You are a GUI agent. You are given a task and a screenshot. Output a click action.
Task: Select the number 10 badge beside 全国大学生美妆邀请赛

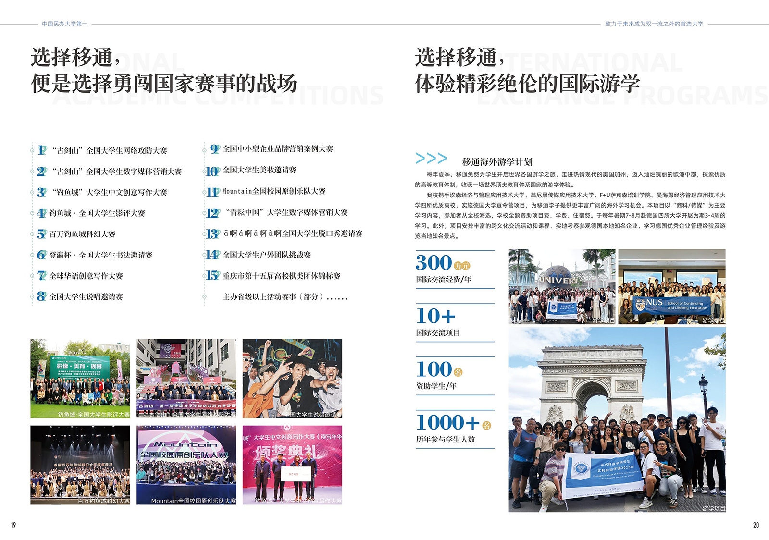[212, 171]
